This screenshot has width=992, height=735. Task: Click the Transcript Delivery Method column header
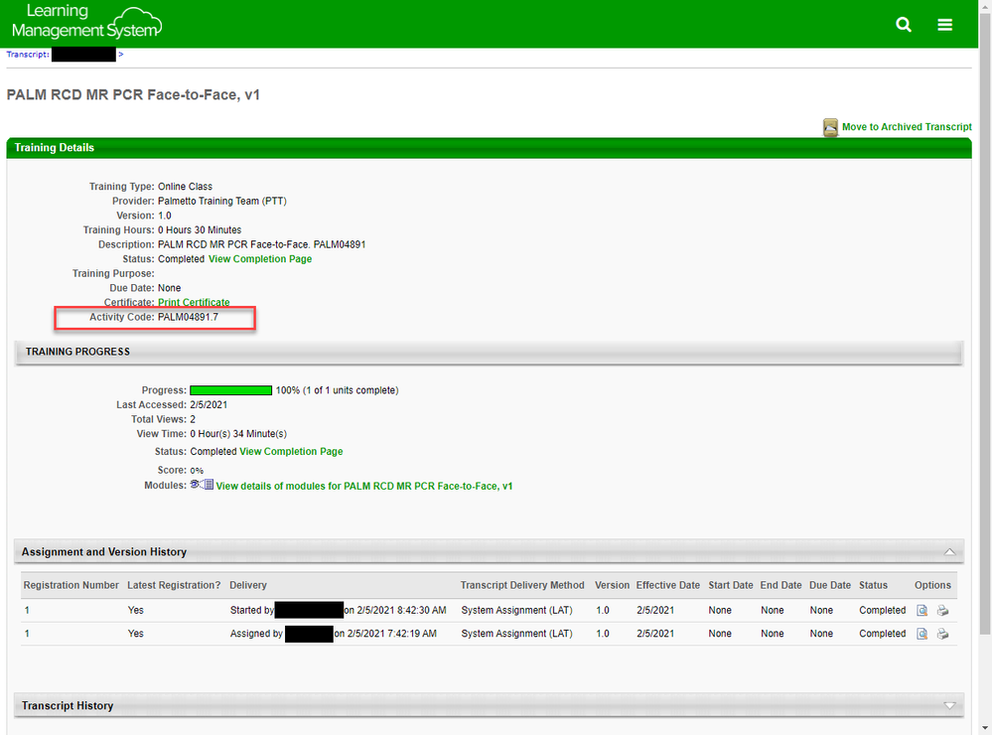point(522,585)
